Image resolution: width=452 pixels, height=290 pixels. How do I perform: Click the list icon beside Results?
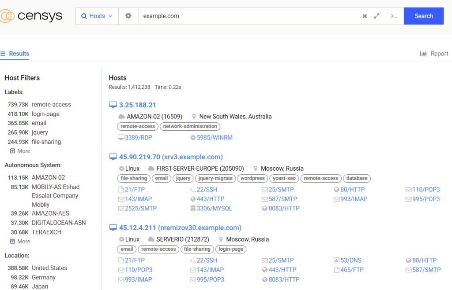tap(3, 53)
